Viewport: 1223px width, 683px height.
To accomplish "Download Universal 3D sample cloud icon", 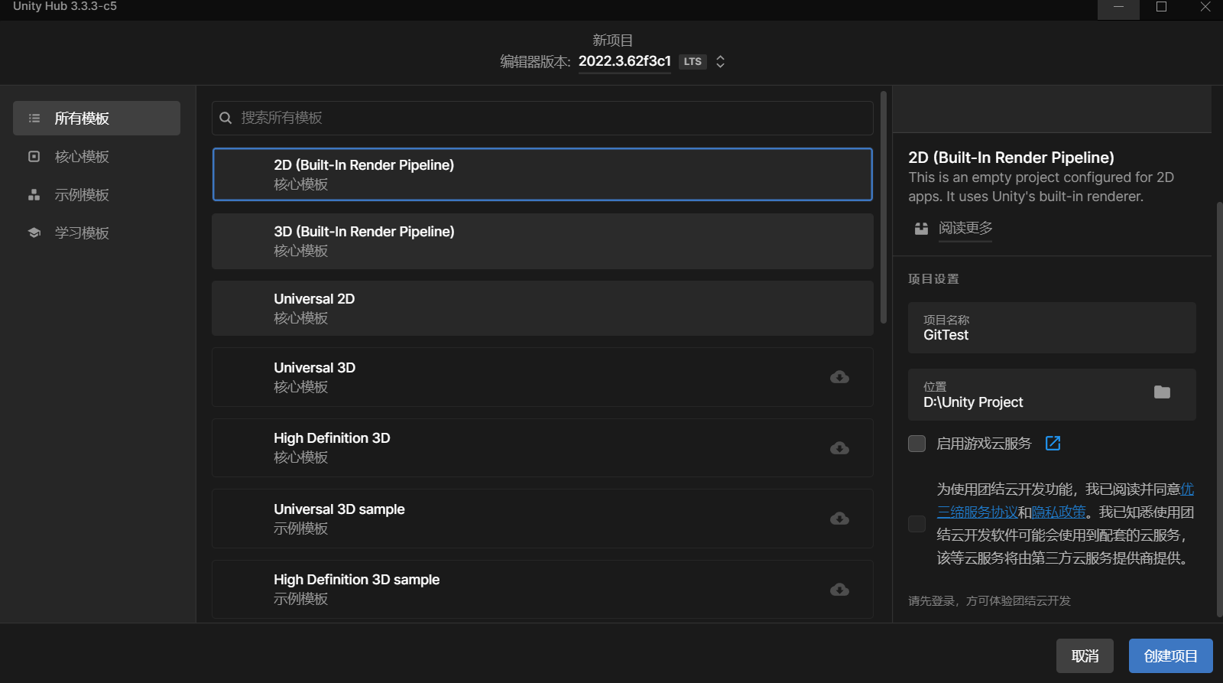I will (x=839, y=519).
